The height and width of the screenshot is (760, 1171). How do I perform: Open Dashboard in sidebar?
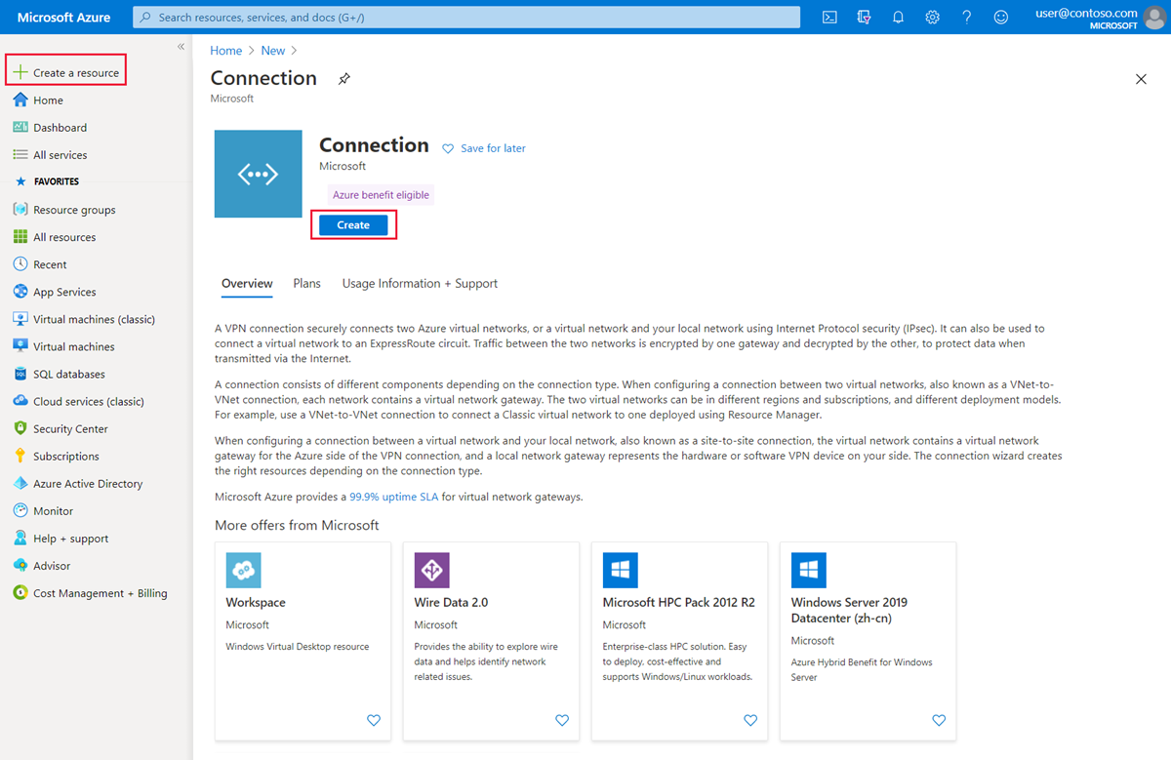point(51,127)
